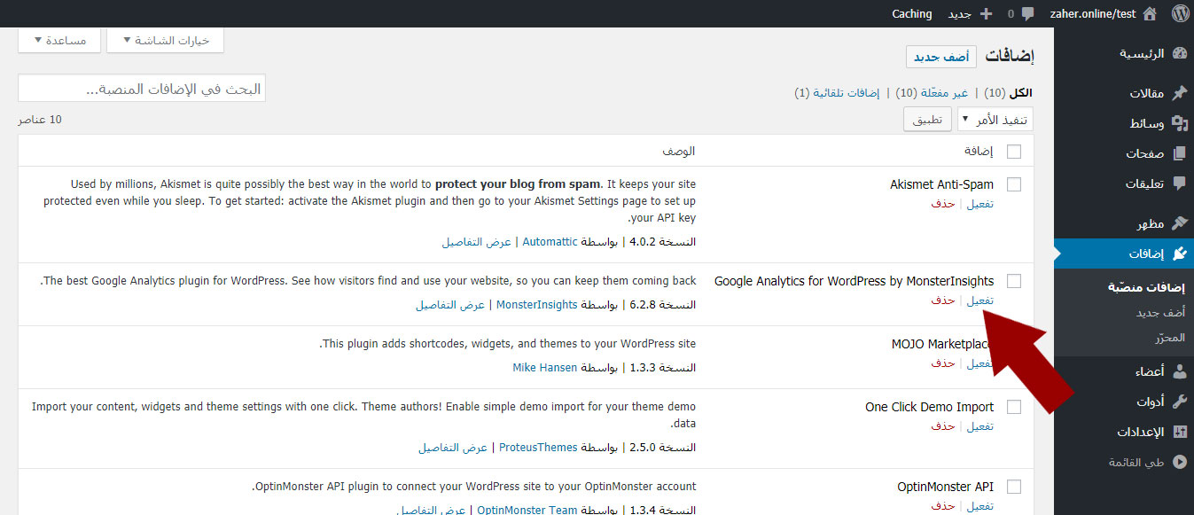Viewport: 1194px width, 515px height.
Task: Tick the select-all checkbox in the table header
Action: coord(1014,152)
